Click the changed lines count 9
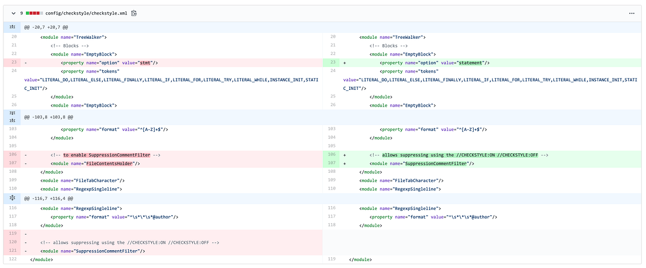 (x=22, y=13)
